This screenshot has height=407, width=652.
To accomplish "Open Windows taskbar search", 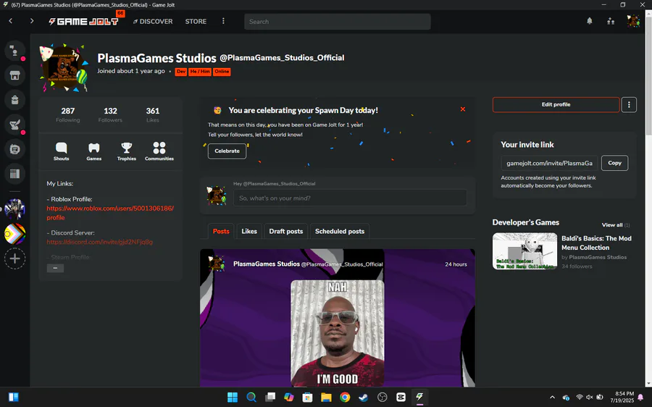I will 251,397.
